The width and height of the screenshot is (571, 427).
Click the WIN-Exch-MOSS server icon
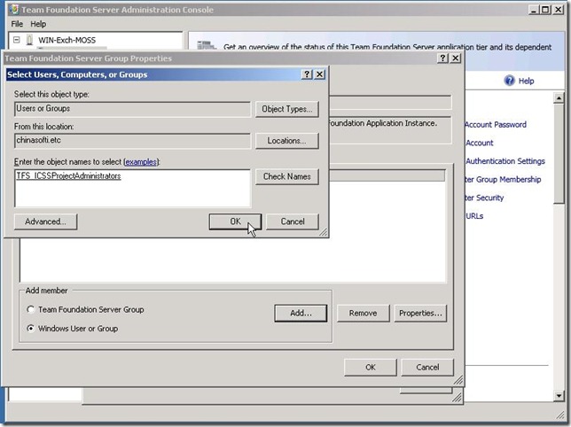click(30, 40)
